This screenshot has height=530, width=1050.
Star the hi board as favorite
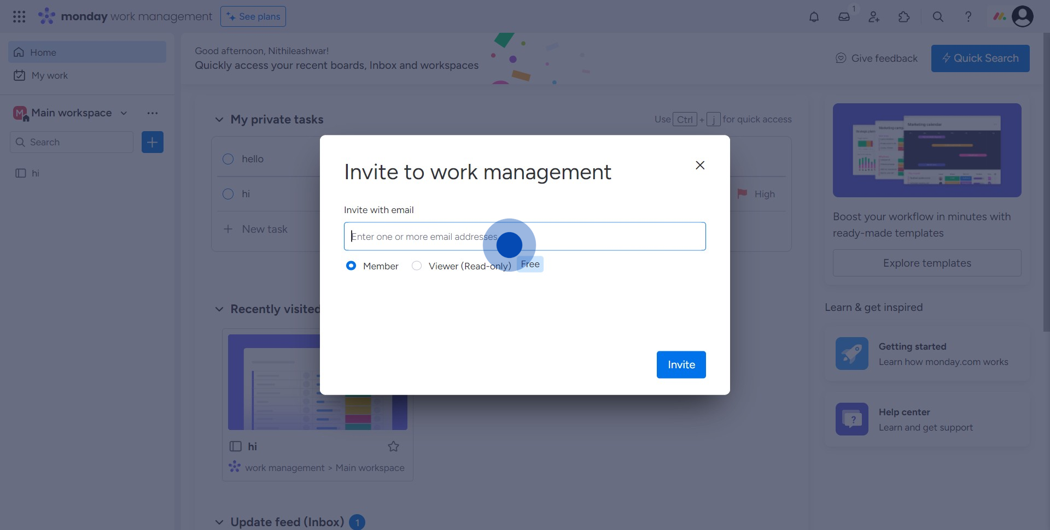click(x=393, y=446)
